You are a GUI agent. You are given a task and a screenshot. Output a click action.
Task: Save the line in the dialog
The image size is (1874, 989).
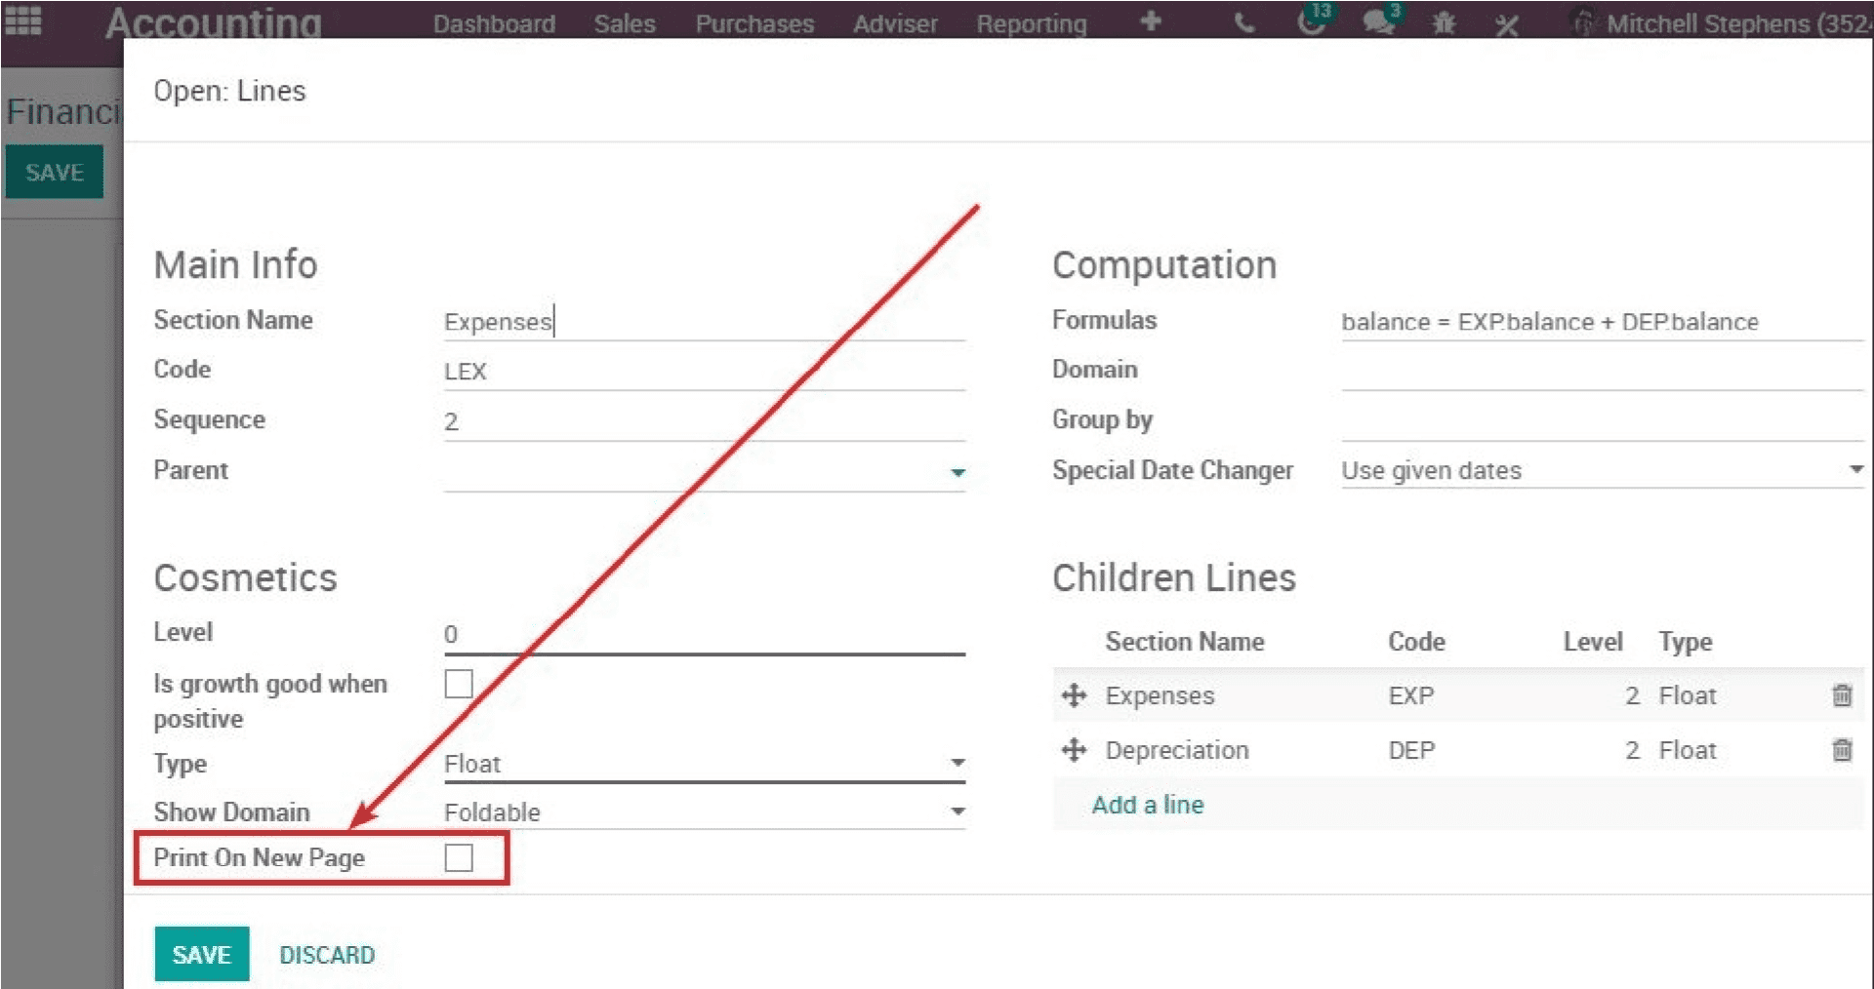point(202,954)
